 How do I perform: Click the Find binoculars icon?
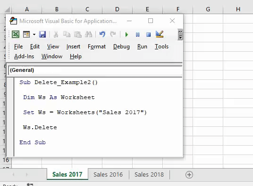88,34
